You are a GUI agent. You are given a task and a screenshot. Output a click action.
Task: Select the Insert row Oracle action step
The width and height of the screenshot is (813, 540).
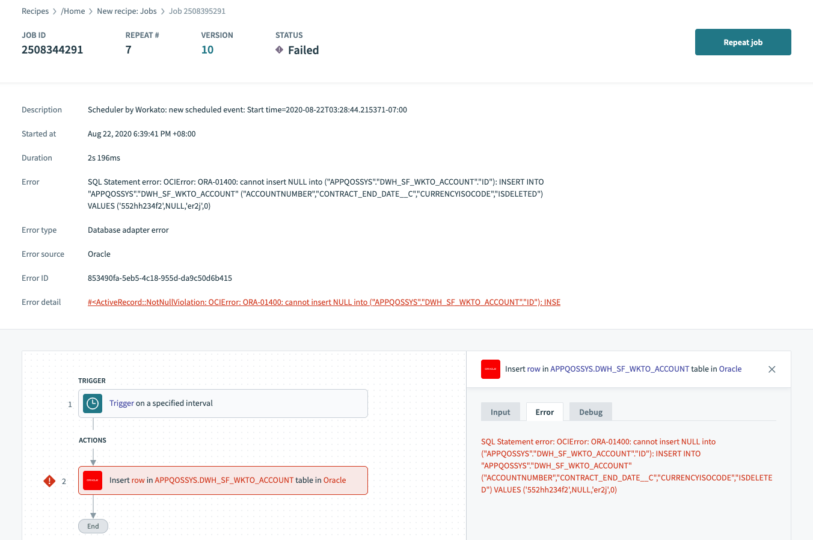point(222,480)
